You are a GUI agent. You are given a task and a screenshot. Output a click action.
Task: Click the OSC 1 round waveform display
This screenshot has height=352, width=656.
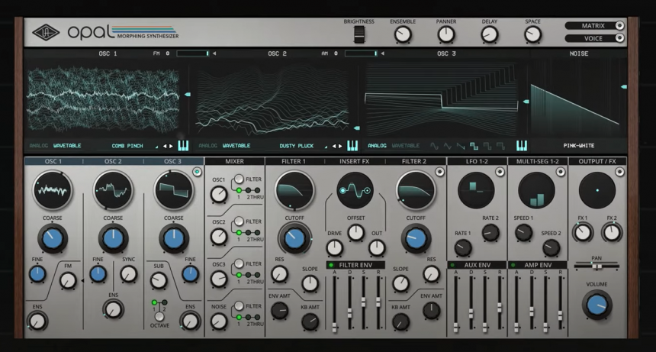point(53,190)
